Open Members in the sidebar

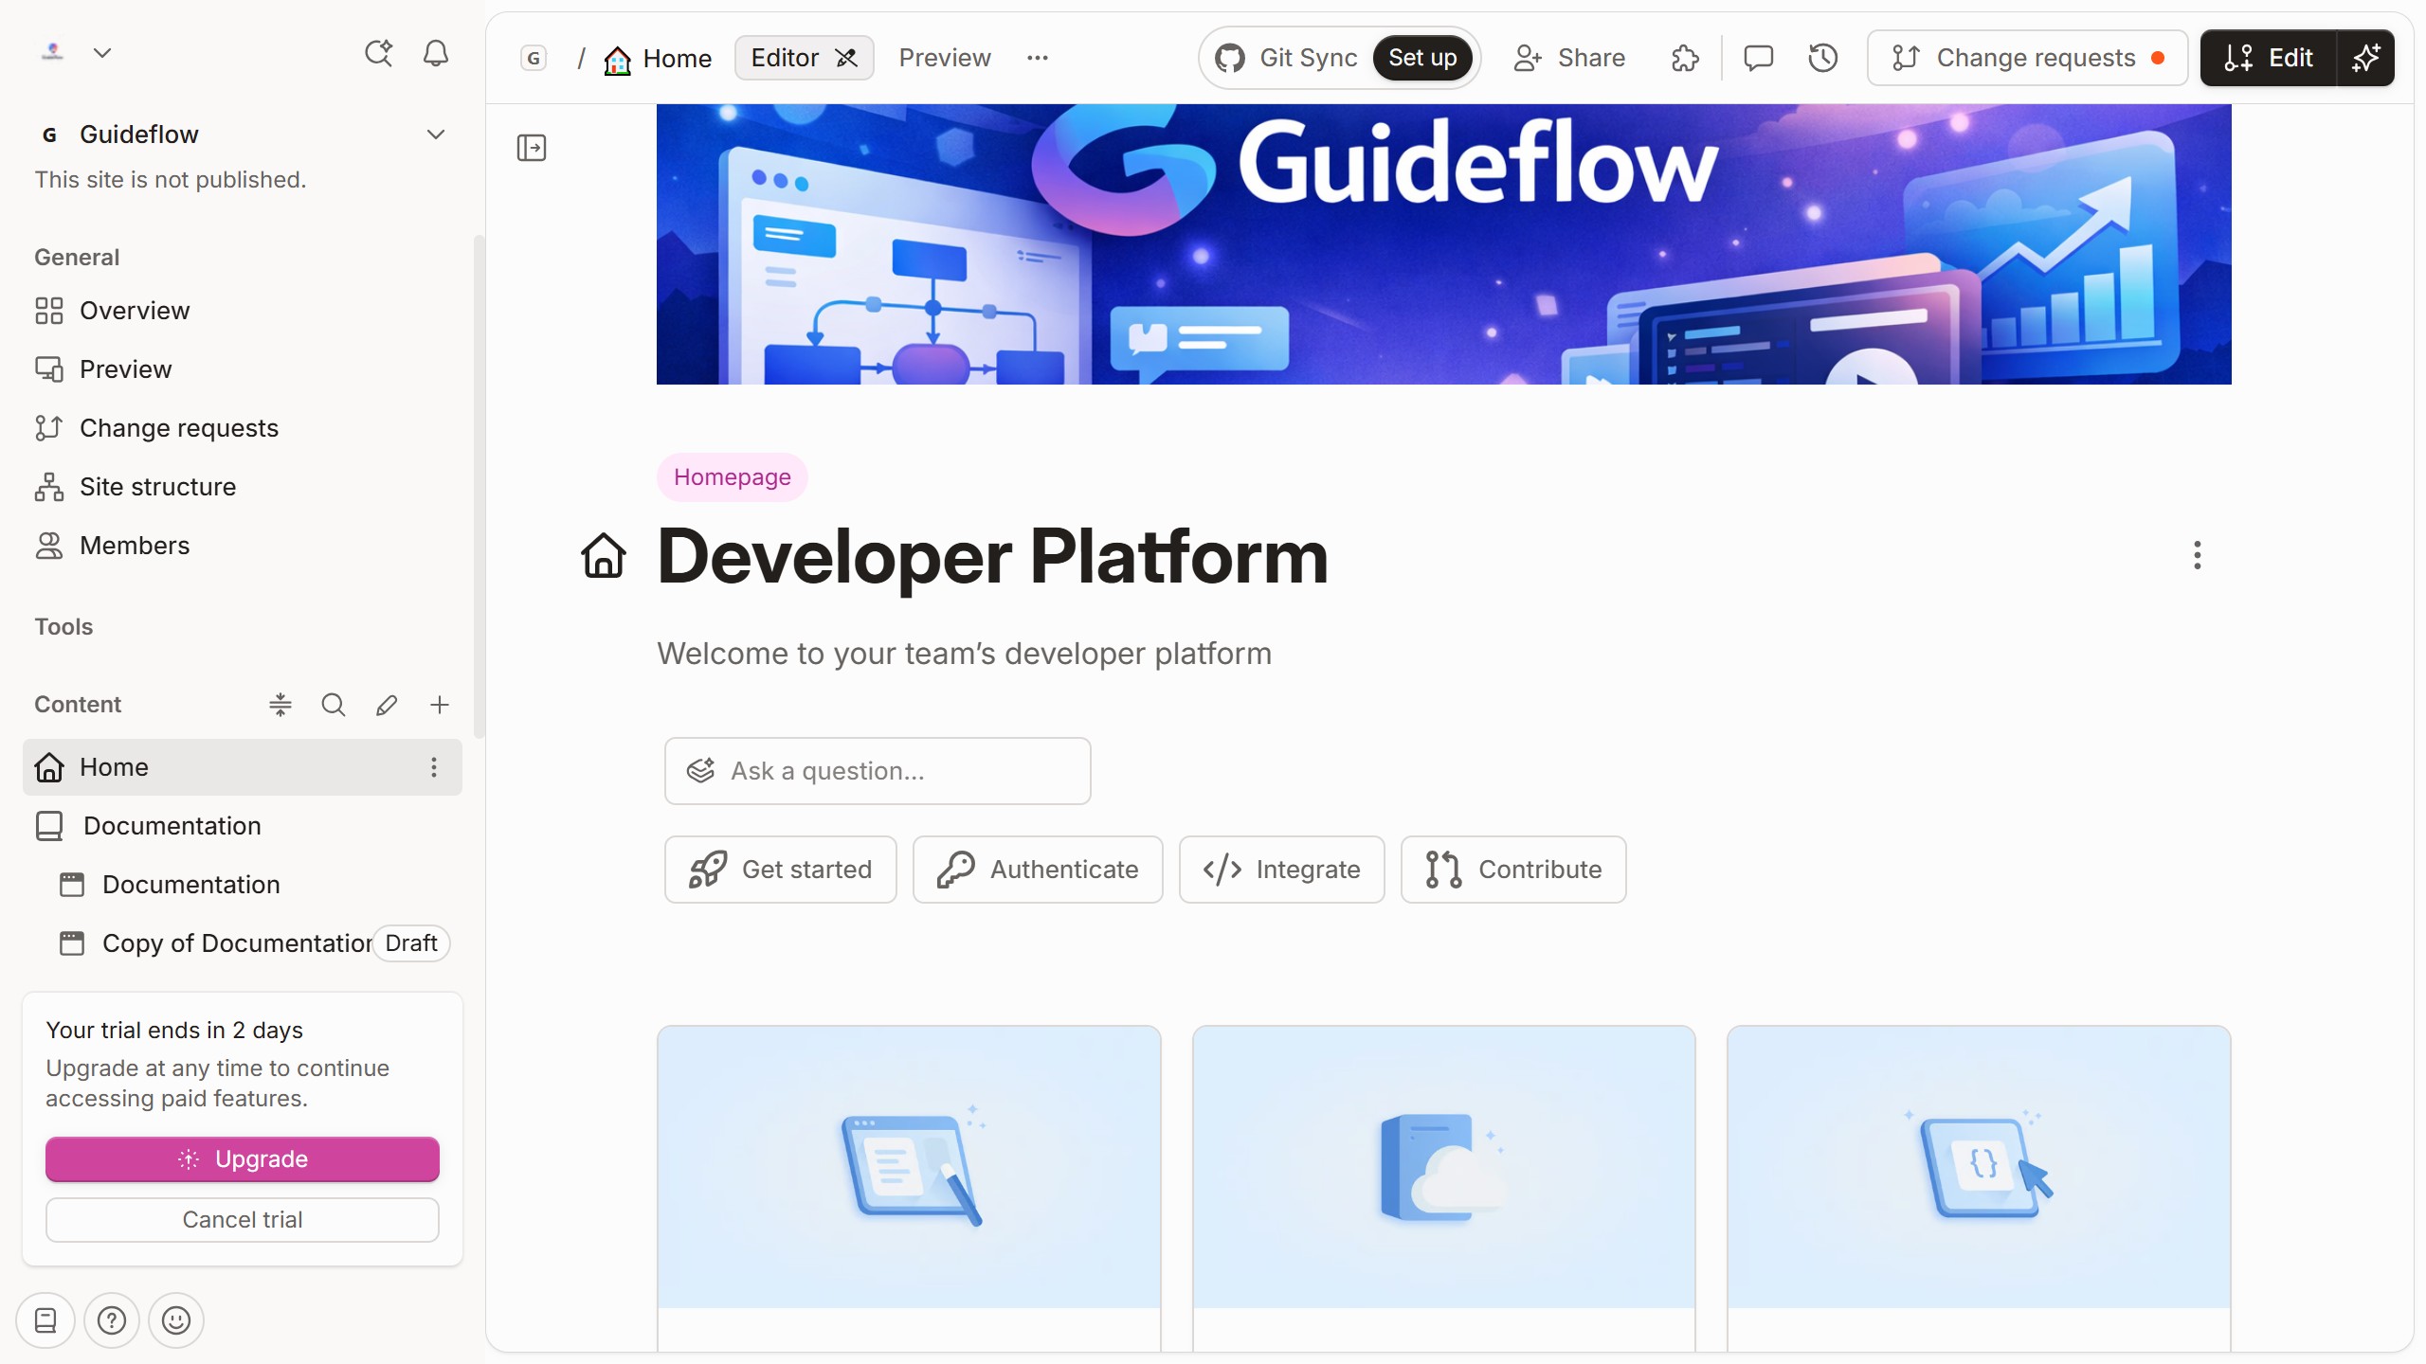[x=242, y=546]
